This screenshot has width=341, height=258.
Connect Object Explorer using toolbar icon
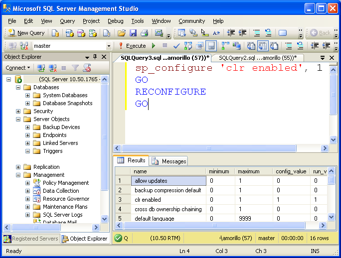click(41, 68)
